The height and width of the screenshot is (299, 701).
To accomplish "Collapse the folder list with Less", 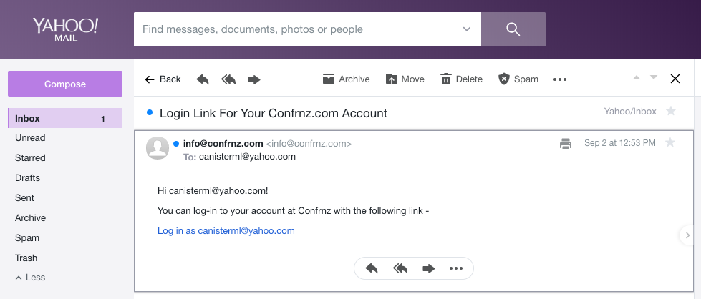I will tap(30, 278).
